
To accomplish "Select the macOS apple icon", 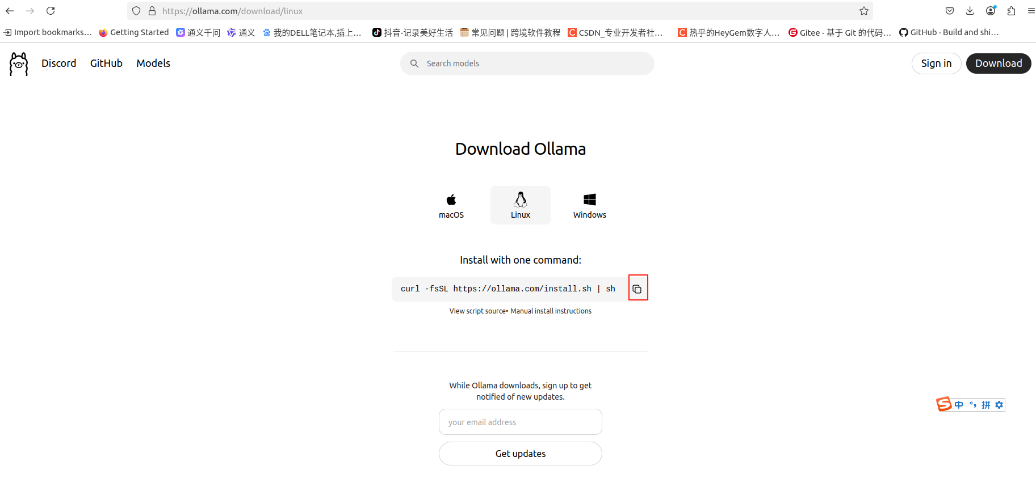I will [x=451, y=200].
